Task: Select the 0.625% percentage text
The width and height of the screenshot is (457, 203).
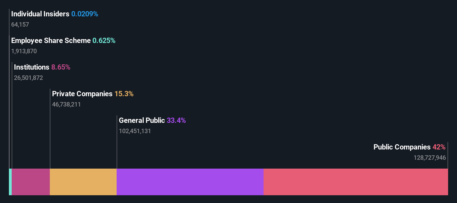Action: click(x=104, y=40)
